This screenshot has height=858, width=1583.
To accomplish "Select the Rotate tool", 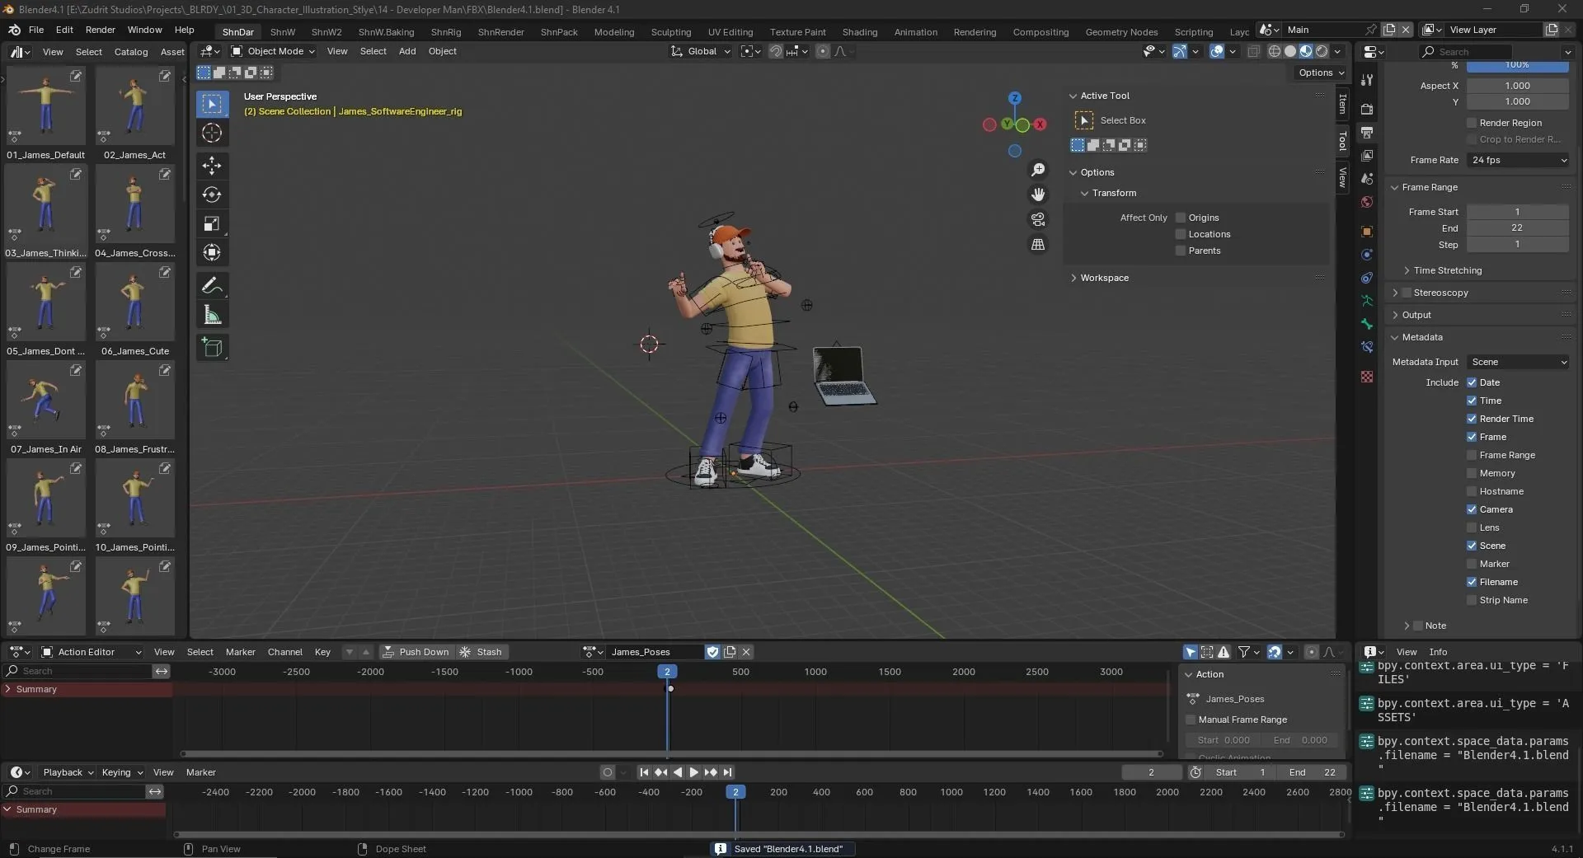I will (x=212, y=195).
